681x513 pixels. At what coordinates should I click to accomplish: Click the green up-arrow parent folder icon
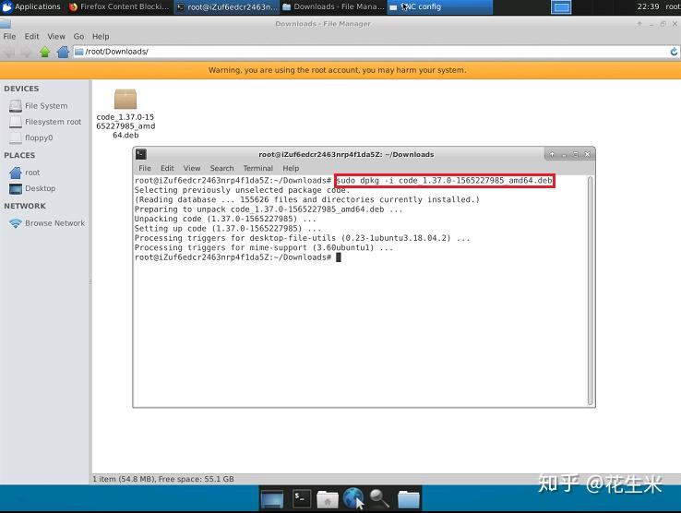[x=44, y=52]
